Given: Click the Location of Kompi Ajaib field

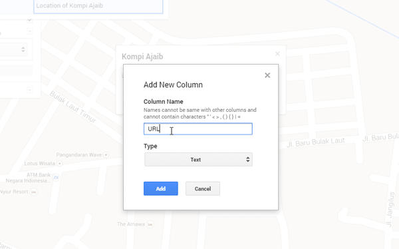Looking at the screenshot, I should tap(98, 6).
